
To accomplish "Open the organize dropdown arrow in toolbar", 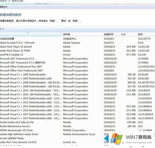I will [3, 29].
